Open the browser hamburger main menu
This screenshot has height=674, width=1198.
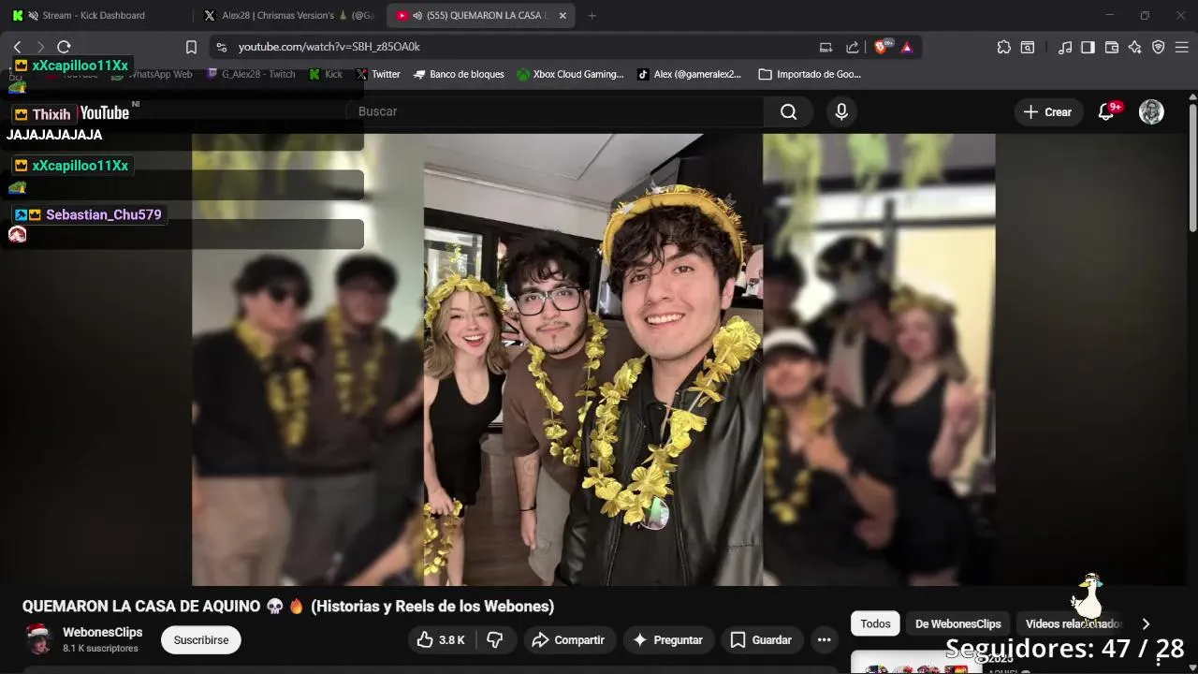[x=1181, y=47]
